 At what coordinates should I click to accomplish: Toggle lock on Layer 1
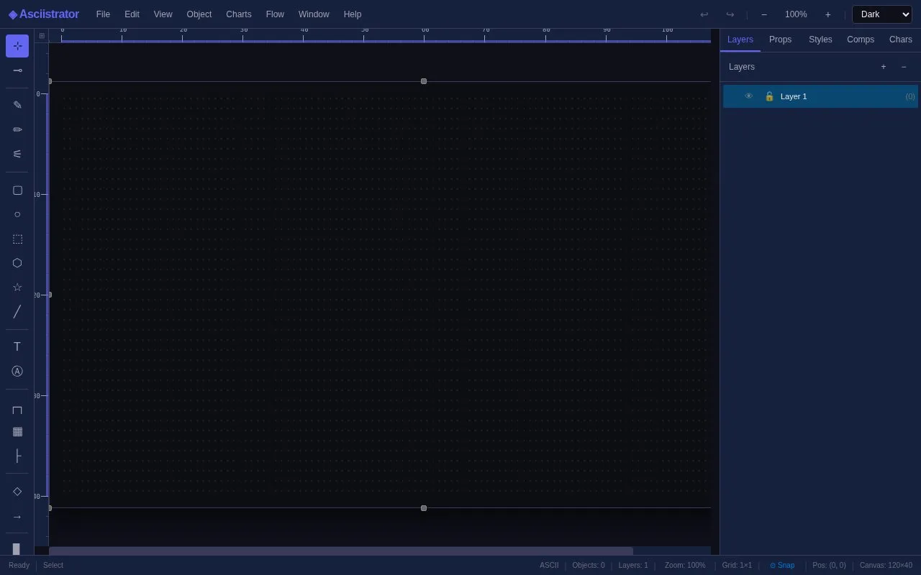point(769,96)
